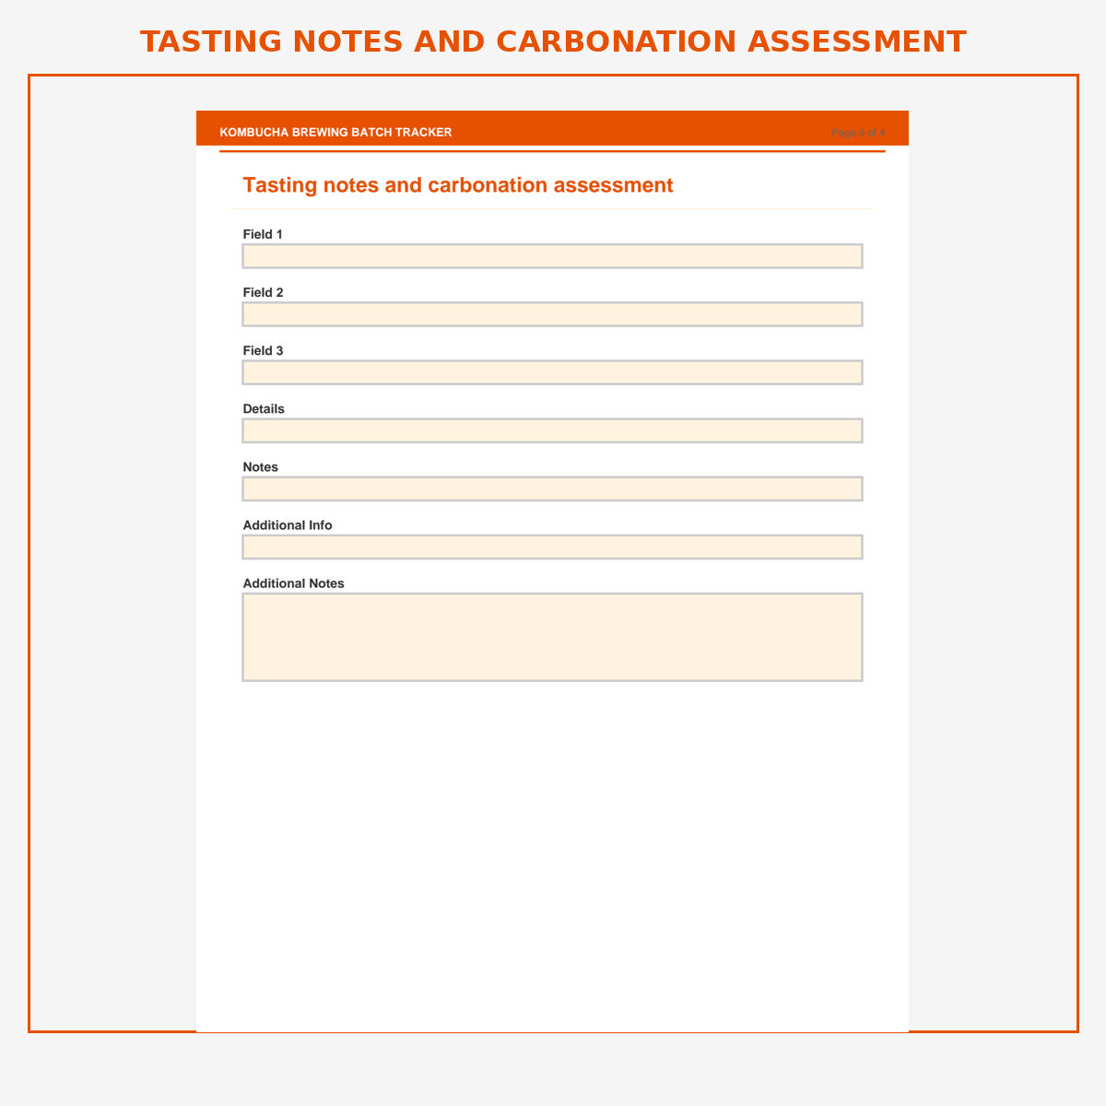
Task: Click the Additional Info input box
Action: 552,547
